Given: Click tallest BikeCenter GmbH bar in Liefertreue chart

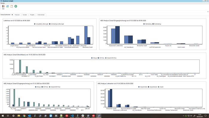Looking at the screenshot, I should (86, 35).
